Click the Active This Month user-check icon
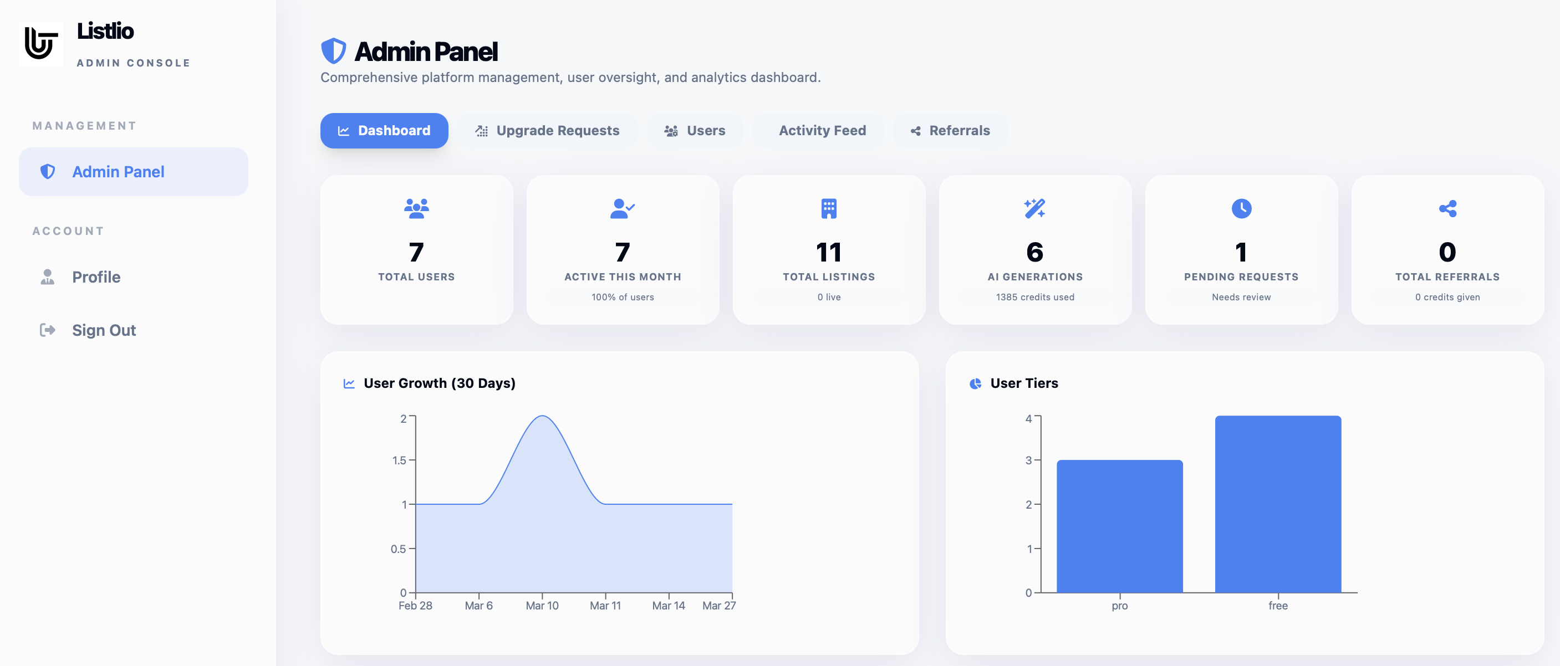1560x666 pixels. click(x=622, y=208)
